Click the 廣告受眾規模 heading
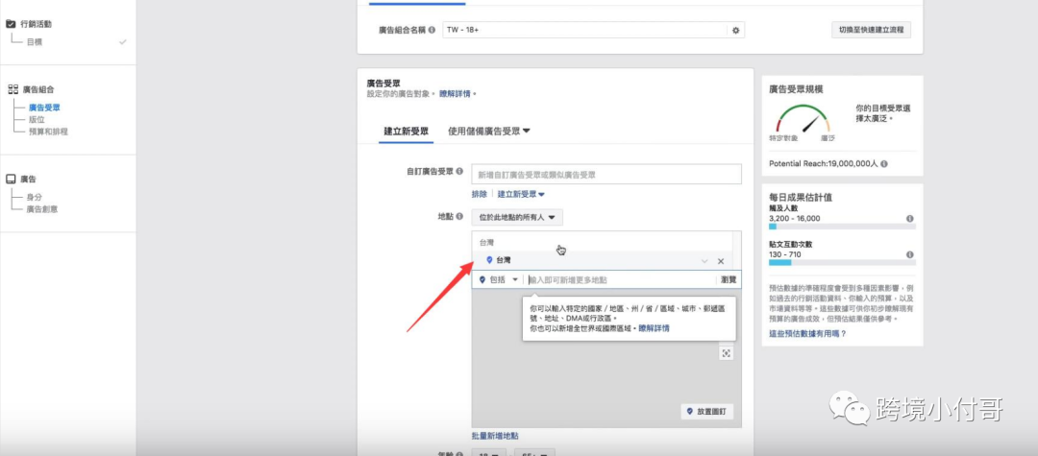This screenshot has width=1038, height=456. click(x=796, y=88)
